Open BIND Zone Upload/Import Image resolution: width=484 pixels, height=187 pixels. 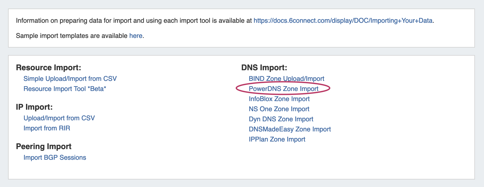[x=286, y=79]
